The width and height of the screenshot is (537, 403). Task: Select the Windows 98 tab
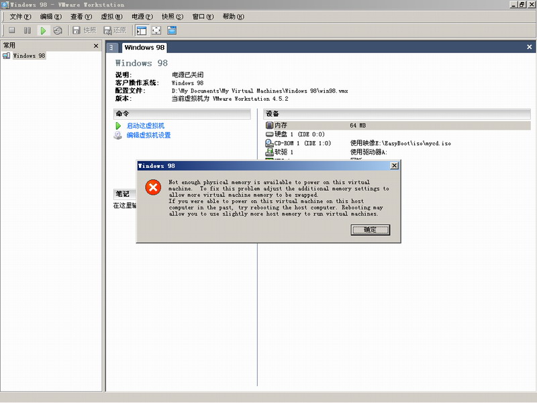tap(144, 48)
